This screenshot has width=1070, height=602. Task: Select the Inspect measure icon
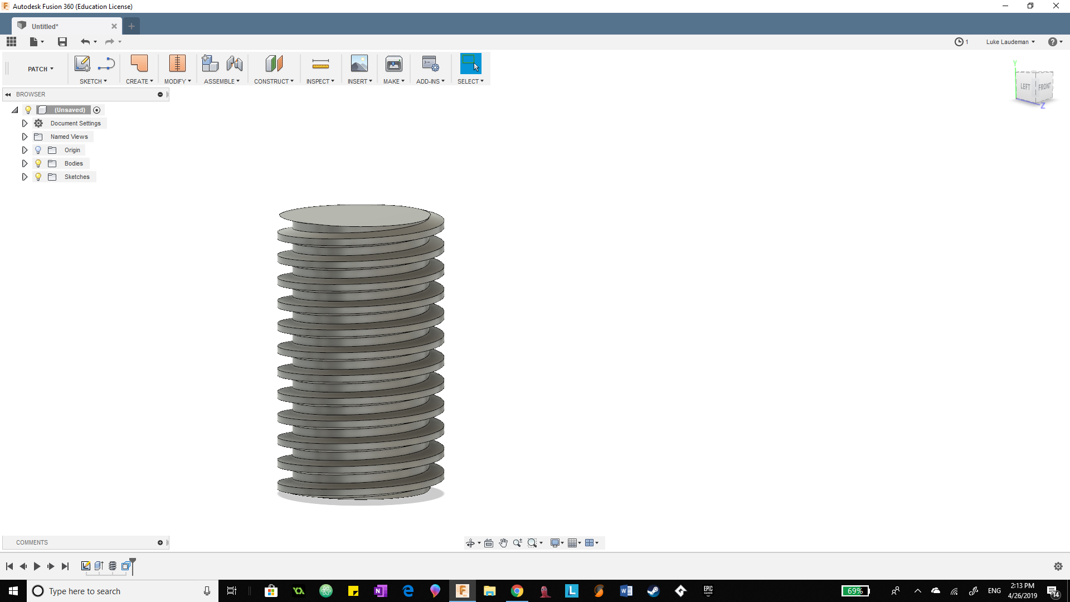point(319,63)
